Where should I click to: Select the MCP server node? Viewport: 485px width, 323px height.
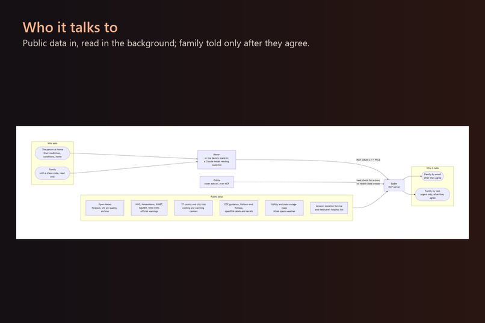[x=394, y=185]
